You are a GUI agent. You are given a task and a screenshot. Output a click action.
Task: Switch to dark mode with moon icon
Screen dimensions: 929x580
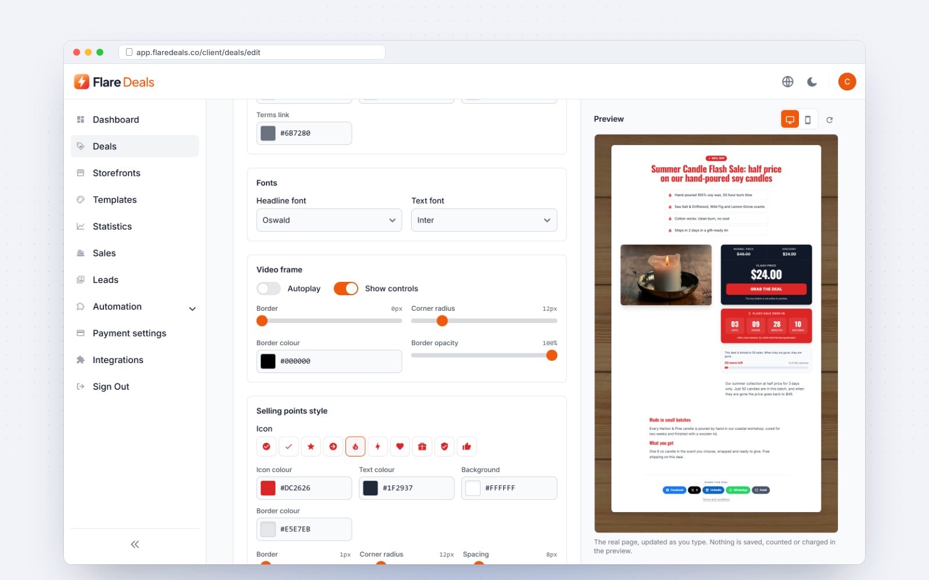pos(812,82)
